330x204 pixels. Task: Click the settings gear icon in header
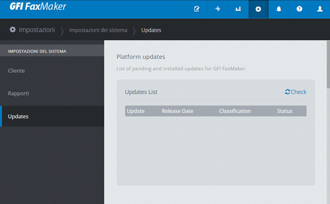point(258,9)
